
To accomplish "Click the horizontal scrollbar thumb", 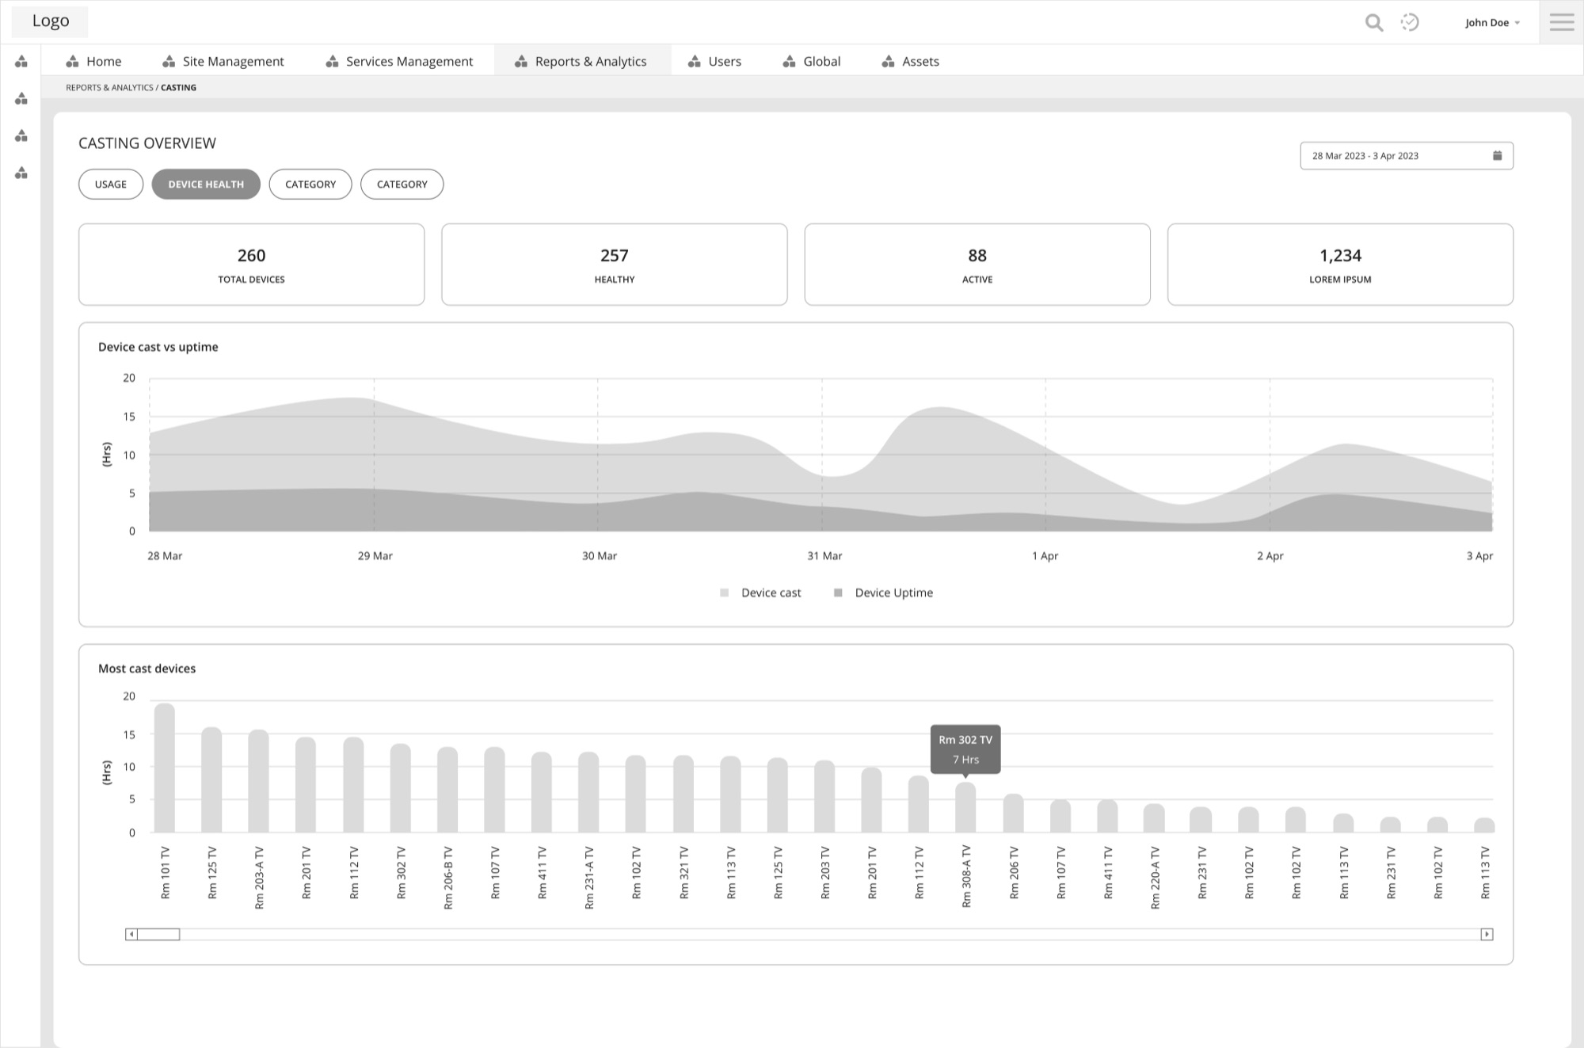I will [158, 934].
